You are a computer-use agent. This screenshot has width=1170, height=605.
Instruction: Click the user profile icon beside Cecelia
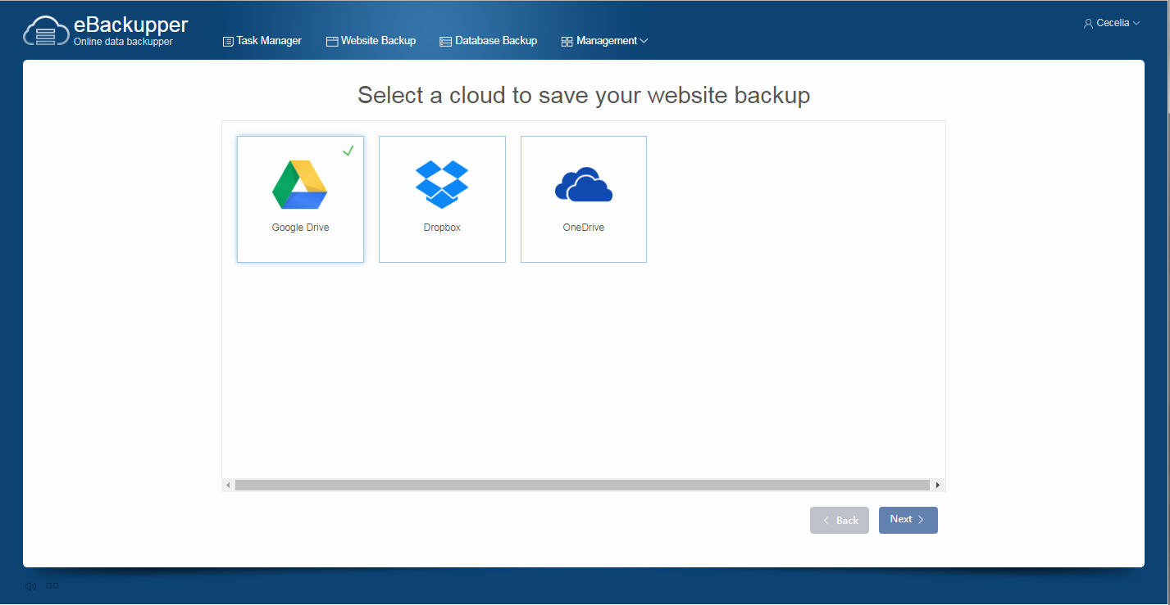(x=1088, y=24)
